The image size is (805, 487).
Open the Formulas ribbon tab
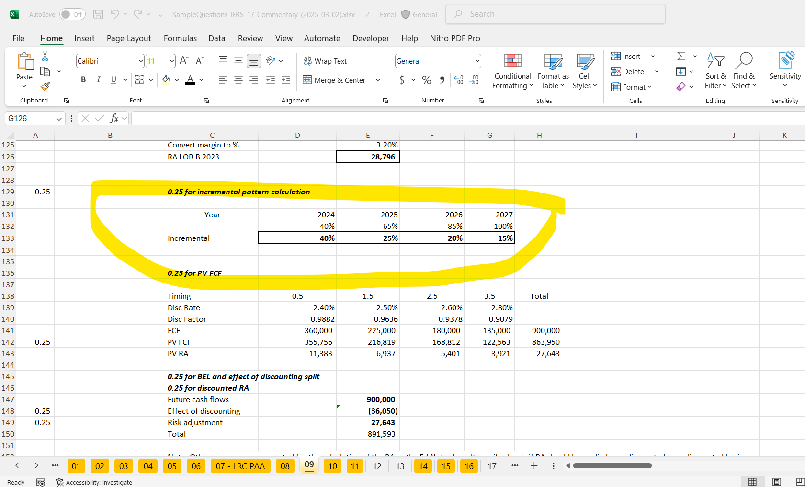coord(180,38)
